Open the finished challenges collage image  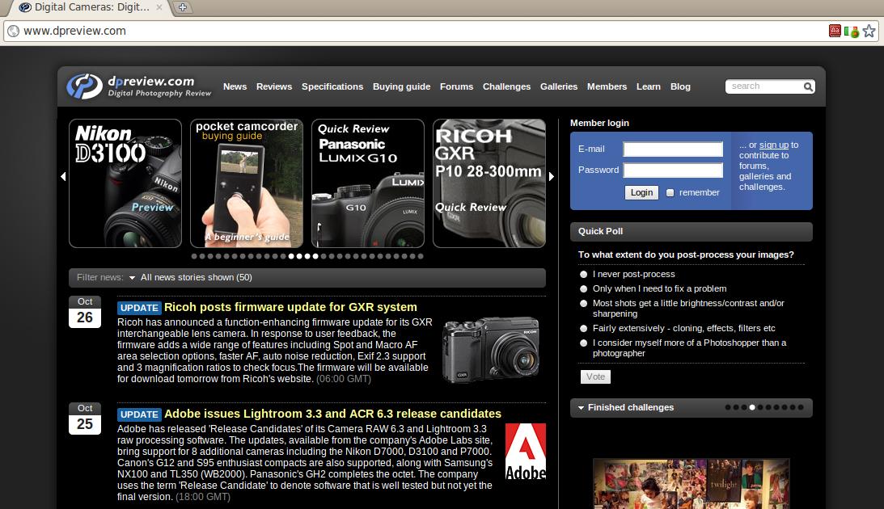coord(692,484)
